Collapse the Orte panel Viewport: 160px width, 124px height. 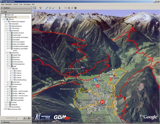point(2,12)
